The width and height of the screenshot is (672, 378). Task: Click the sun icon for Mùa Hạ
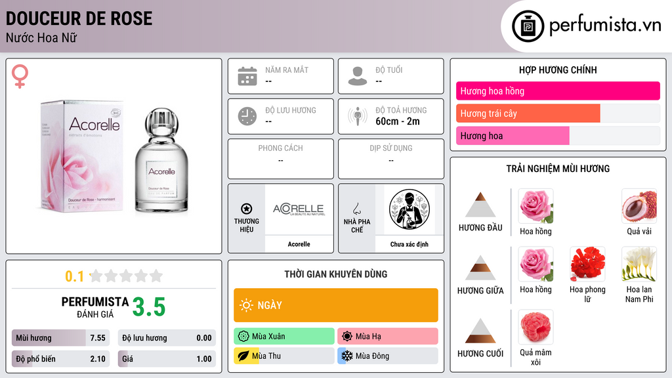pyautogui.click(x=347, y=337)
